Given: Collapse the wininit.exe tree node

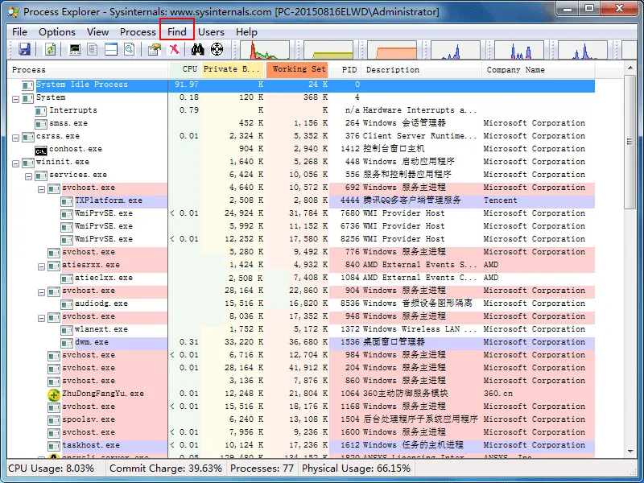Looking at the screenshot, I should point(15,164).
